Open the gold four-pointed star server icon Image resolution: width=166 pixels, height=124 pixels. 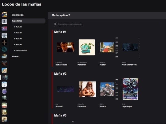(x=4, y=42)
